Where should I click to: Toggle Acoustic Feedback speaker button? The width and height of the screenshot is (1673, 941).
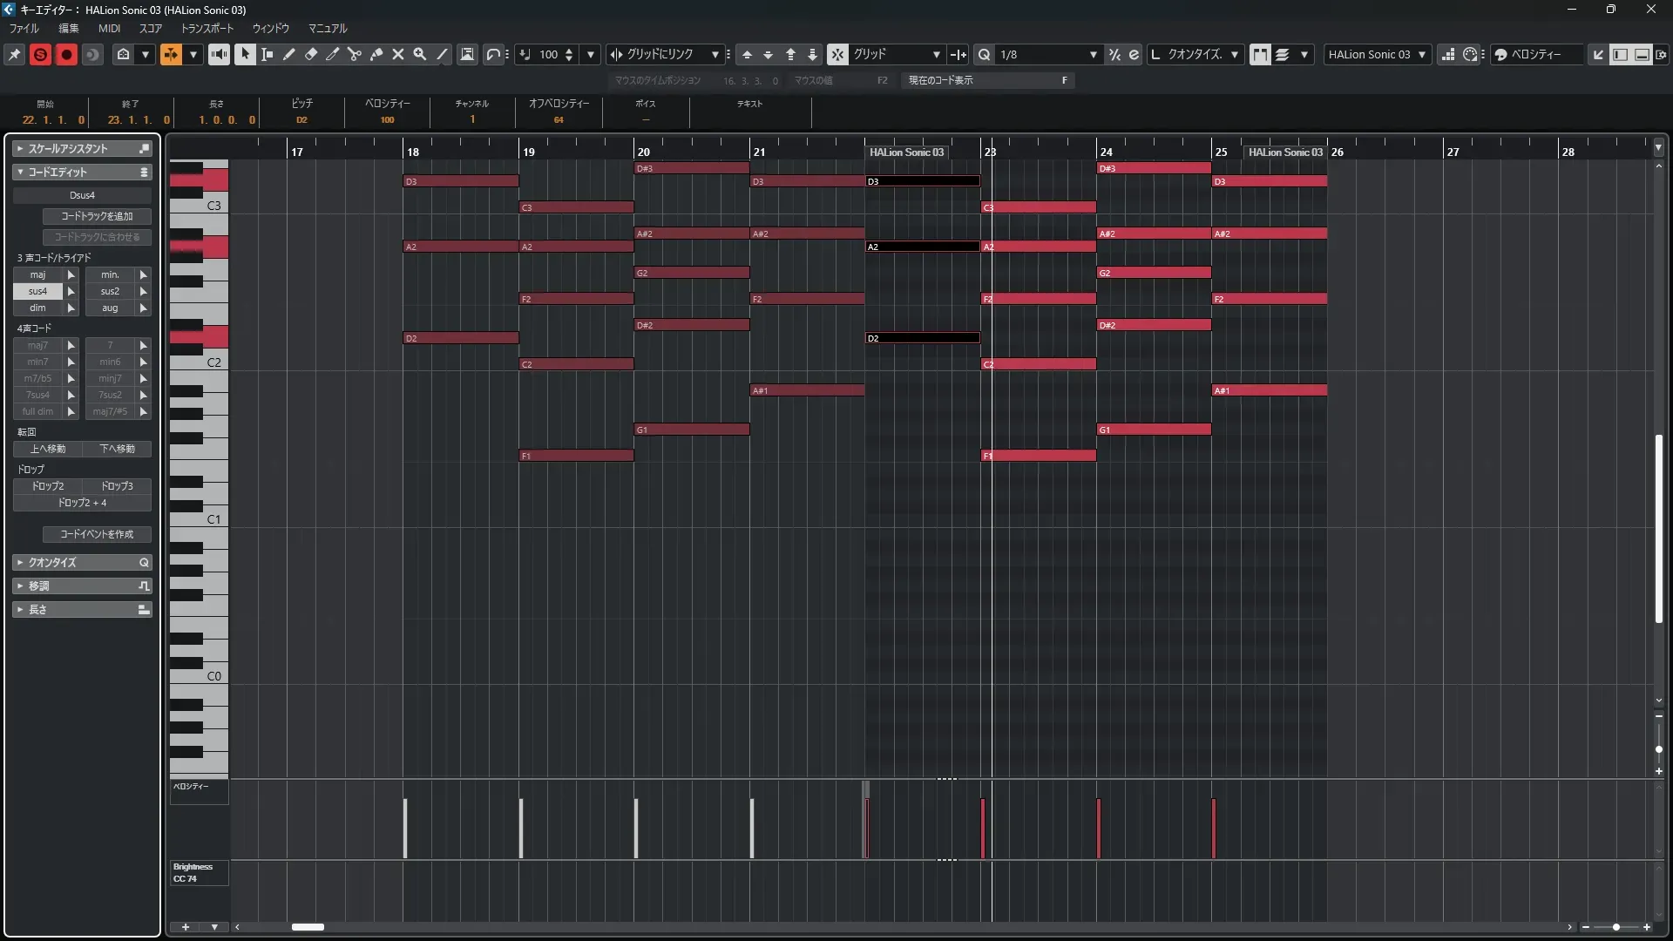219,54
